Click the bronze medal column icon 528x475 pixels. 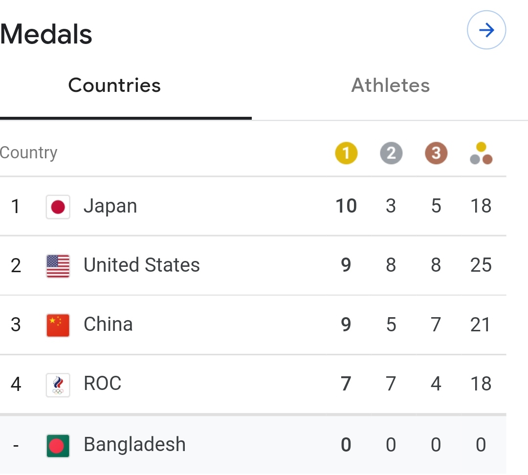click(x=436, y=153)
